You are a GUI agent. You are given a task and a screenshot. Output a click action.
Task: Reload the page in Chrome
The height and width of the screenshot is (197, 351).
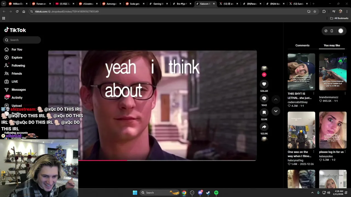click(x=17, y=11)
